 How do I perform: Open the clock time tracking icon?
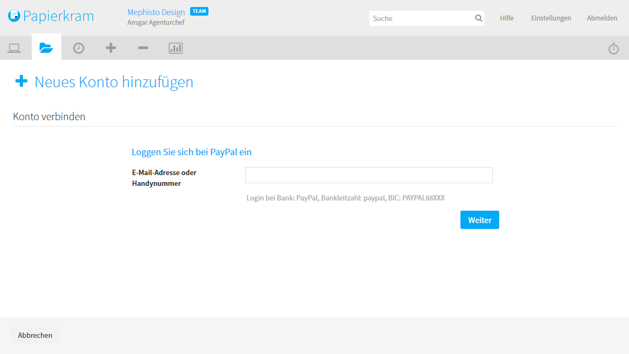coord(79,48)
